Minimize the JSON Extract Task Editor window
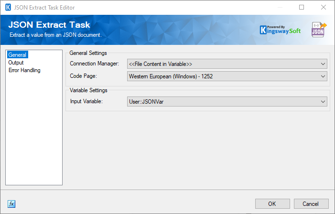Image resolution: width=335 pixels, height=214 pixels. 279,8
